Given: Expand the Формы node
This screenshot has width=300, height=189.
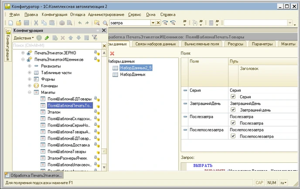Looking at the screenshot, I should 30,79.
